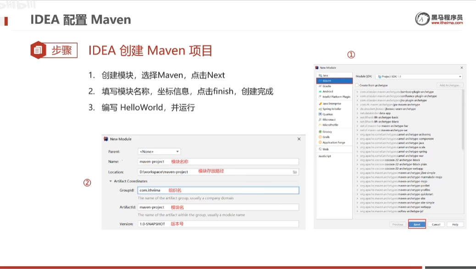The width and height of the screenshot is (476, 269).
Task: Collapse the Artifact Coordinates section
Action: coord(111,181)
